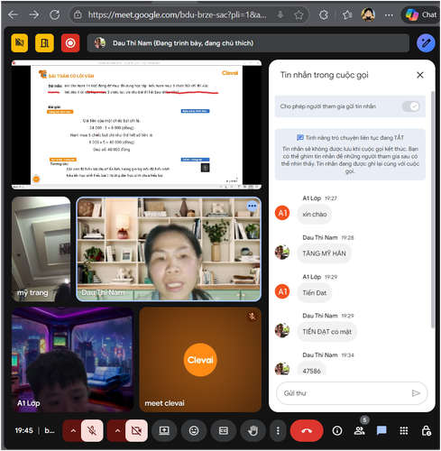
Task: Click the red record button
Action: click(70, 43)
